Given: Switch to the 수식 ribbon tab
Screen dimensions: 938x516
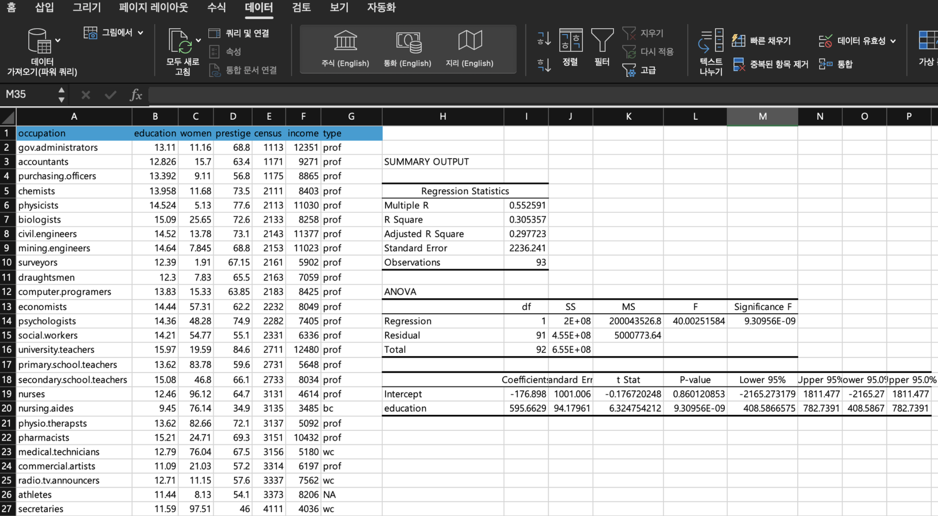Looking at the screenshot, I should (x=216, y=8).
